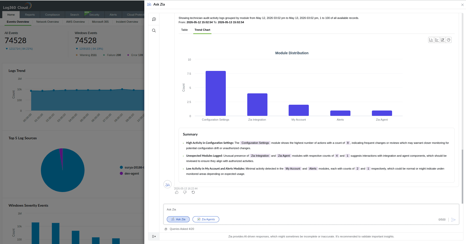Click the Configuration Settings bar
This screenshot has height=244, width=466.
tap(216, 93)
